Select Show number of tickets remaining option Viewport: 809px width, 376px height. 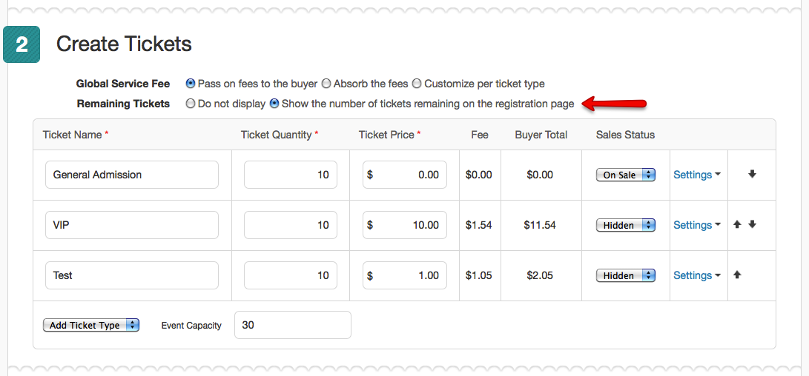[x=275, y=104]
